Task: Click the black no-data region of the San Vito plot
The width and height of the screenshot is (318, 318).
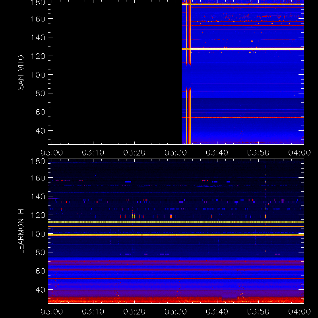Action: click(x=115, y=72)
